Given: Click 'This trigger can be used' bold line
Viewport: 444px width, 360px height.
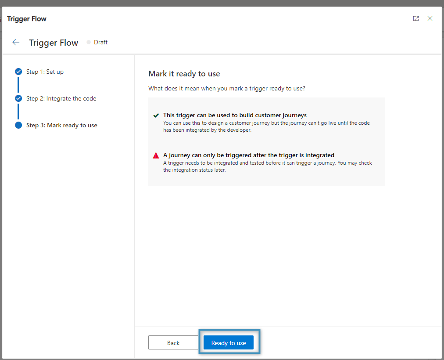Looking at the screenshot, I should point(235,115).
